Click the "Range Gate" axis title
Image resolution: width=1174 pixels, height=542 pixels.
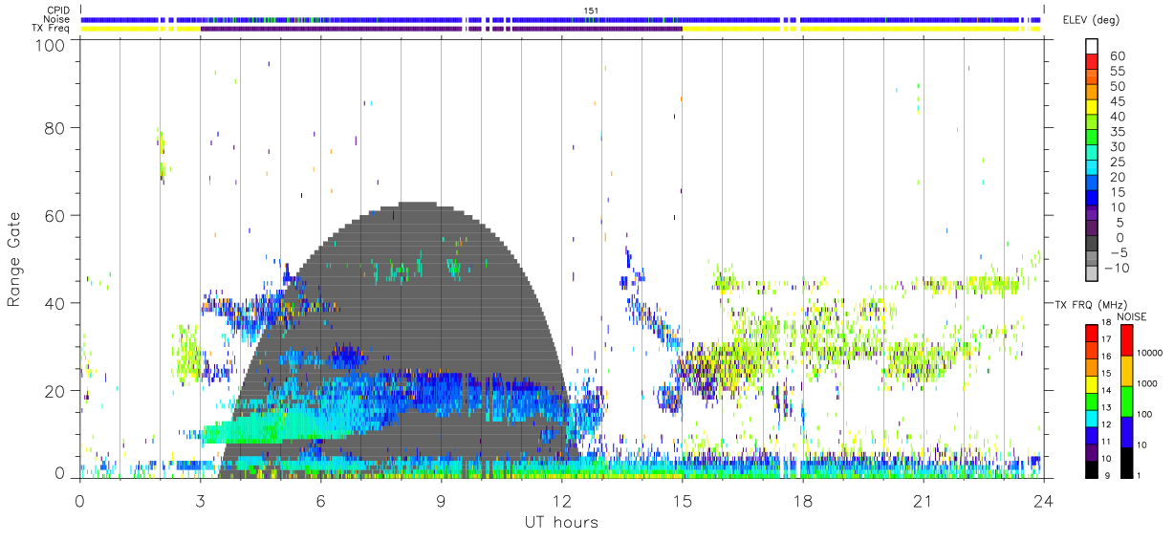[x=14, y=261]
